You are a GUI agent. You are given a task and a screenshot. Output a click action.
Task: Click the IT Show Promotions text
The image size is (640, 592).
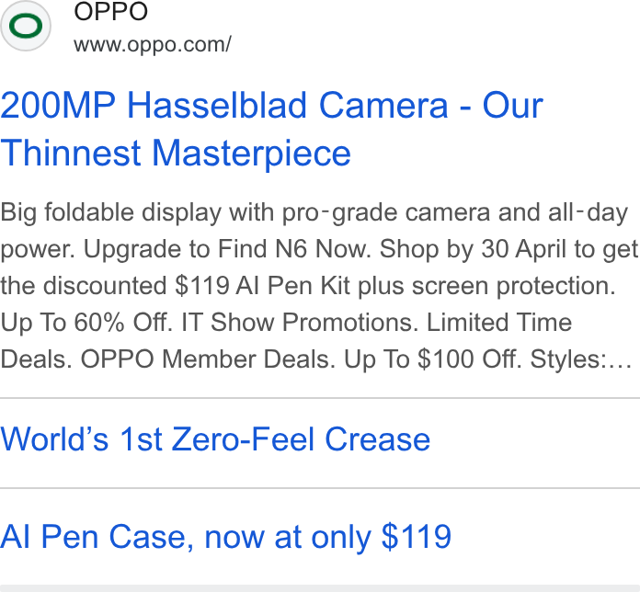[x=301, y=323]
